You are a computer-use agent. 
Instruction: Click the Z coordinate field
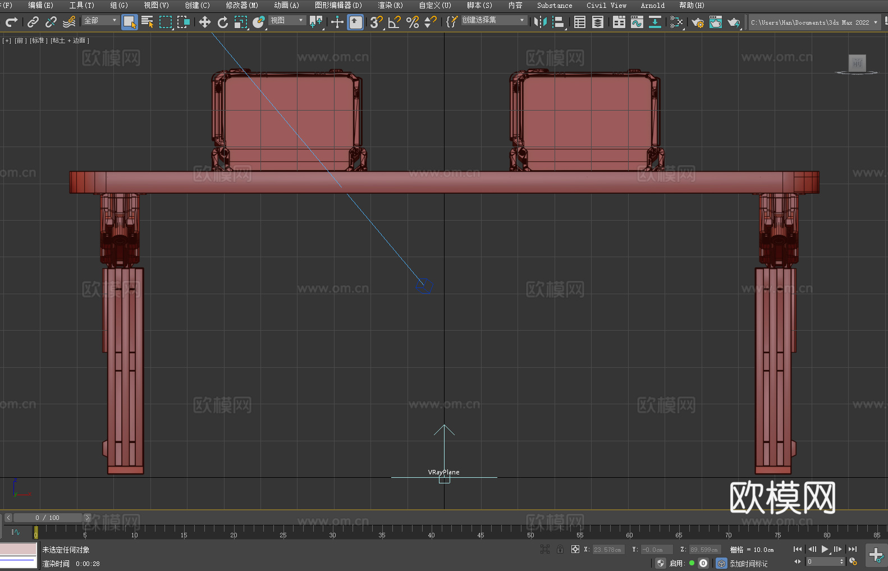[x=705, y=550]
